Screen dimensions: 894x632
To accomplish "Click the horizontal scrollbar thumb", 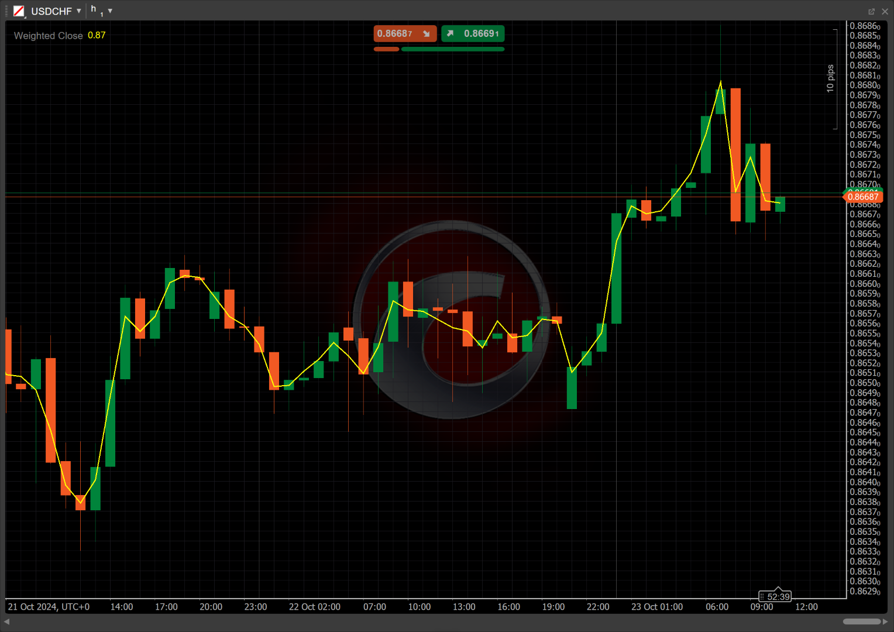I will point(861,621).
